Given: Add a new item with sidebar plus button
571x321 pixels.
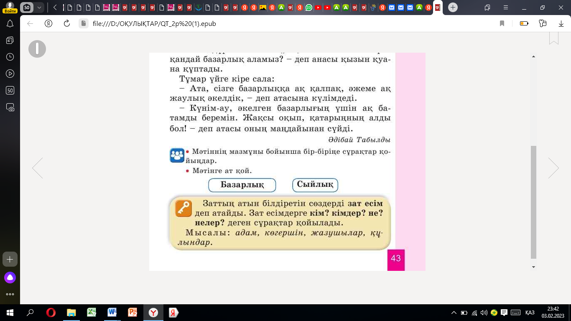Looking at the screenshot, I should 10,259.
